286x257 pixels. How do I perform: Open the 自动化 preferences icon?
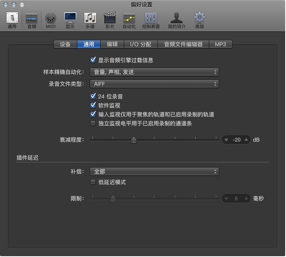[x=129, y=20]
